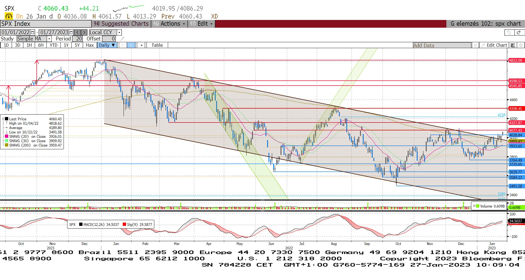Select the candlestick chart type icon
525x280 pixels.
(x=131, y=45)
